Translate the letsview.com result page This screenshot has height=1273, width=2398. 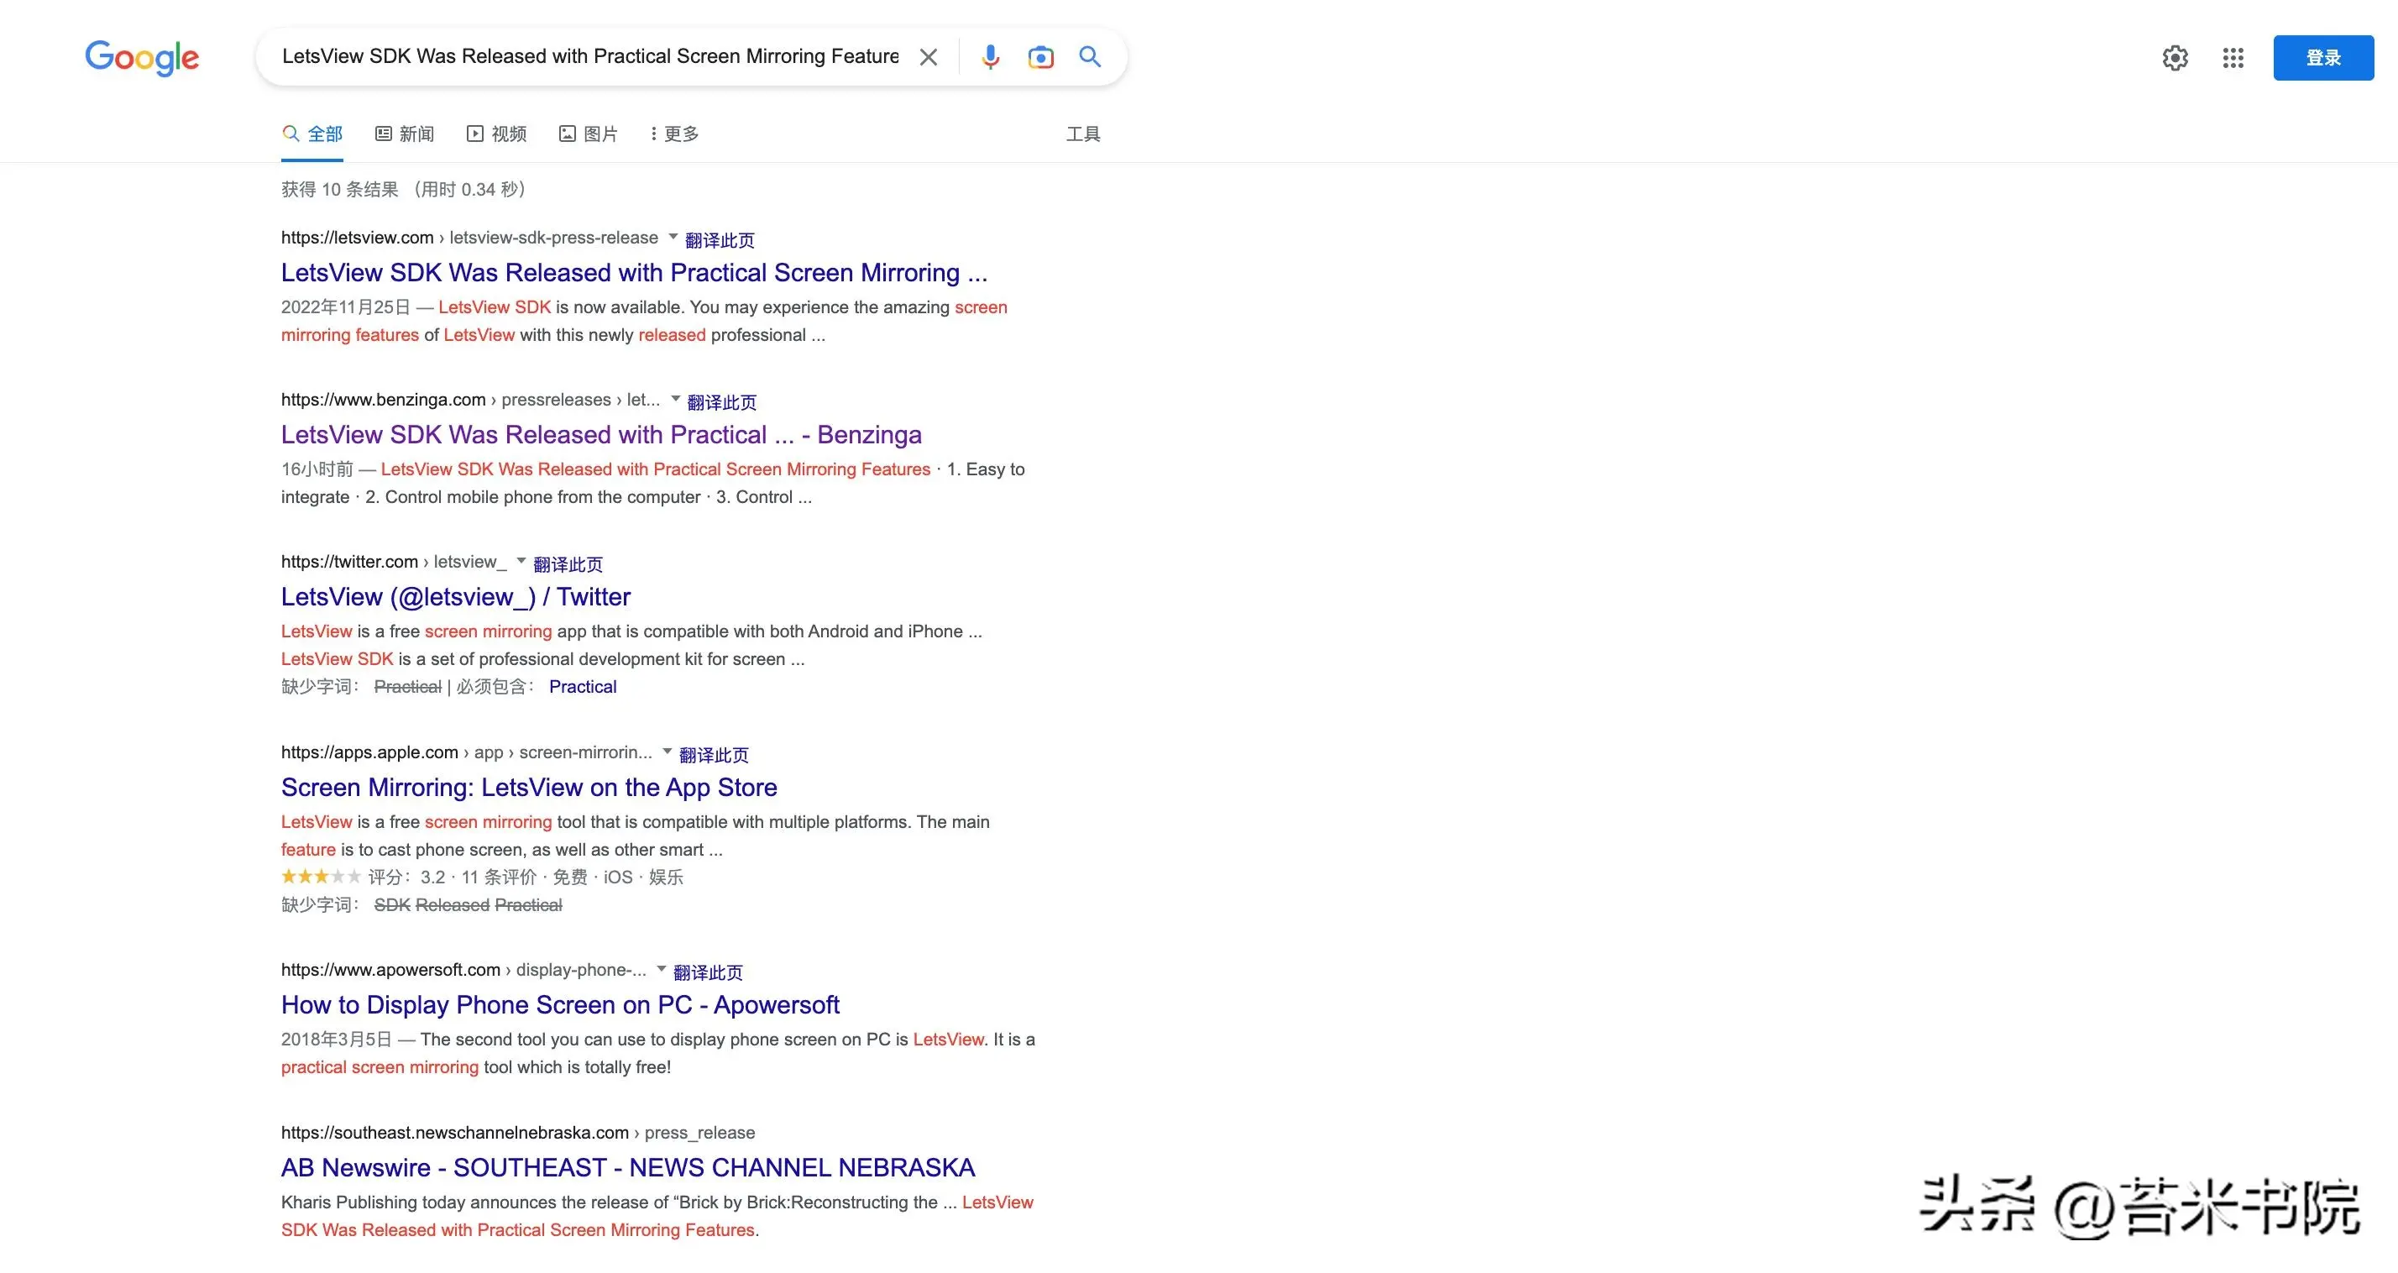click(x=720, y=240)
